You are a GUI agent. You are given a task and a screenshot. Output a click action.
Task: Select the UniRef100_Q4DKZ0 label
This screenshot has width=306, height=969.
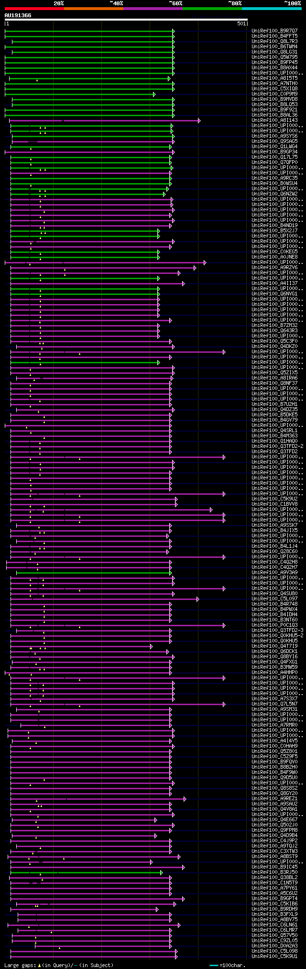(274, 347)
